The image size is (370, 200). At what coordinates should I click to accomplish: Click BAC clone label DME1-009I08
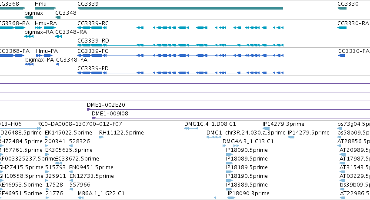[x=110, y=114]
